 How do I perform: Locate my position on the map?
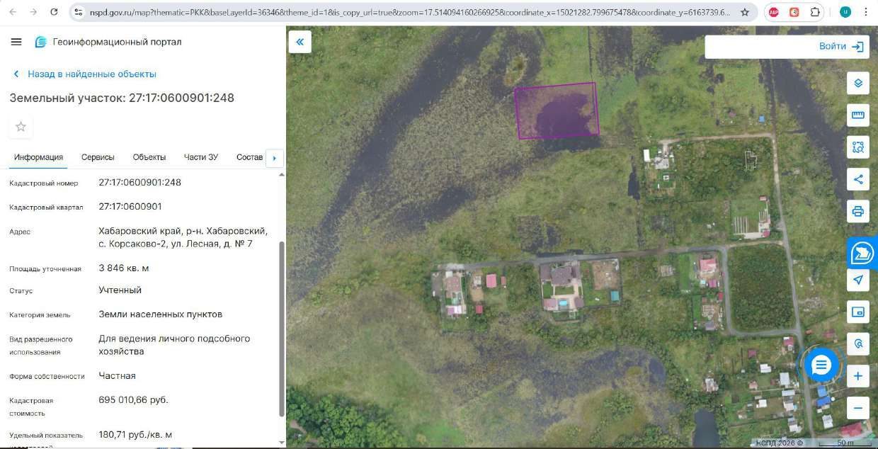click(x=858, y=280)
